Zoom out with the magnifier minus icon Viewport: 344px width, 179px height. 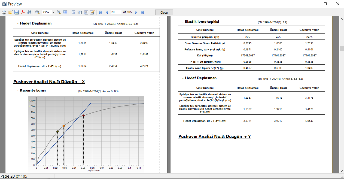59,12
